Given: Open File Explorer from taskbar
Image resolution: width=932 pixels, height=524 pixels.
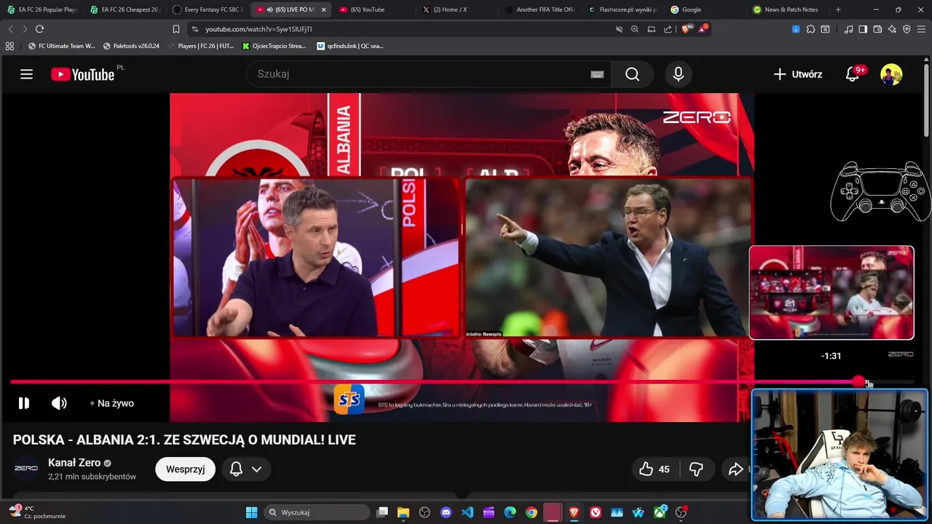Looking at the screenshot, I should click(403, 512).
